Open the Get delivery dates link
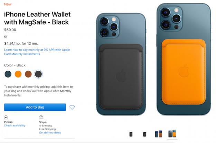This screenshot has width=216, height=143. (x=50, y=133)
